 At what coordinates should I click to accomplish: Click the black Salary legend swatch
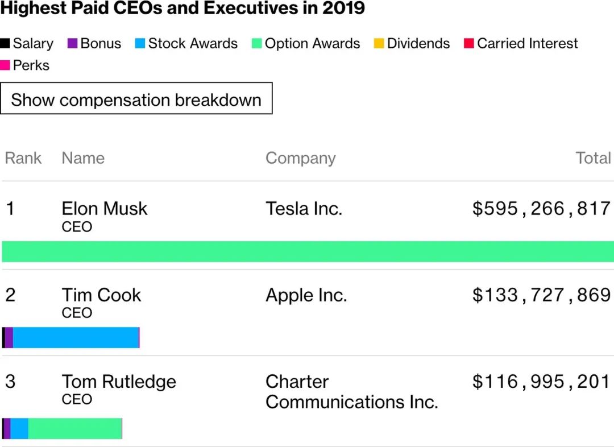pos(5,44)
